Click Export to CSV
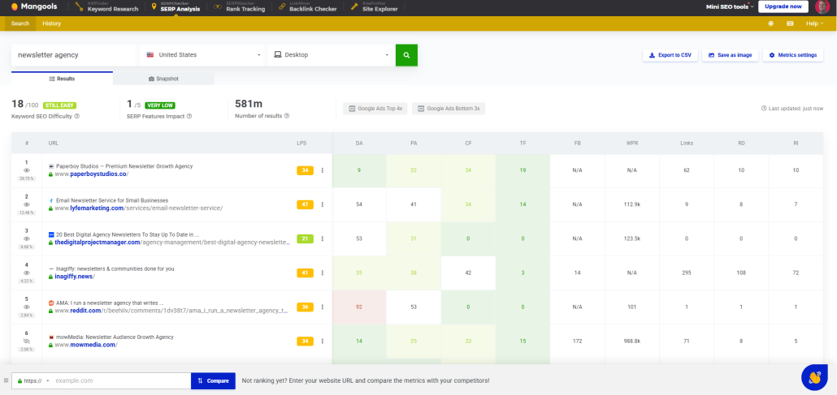The width and height of the screenshot is (837, 395). [x=670, y=55]
